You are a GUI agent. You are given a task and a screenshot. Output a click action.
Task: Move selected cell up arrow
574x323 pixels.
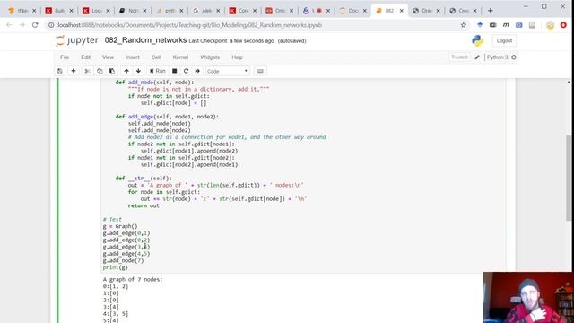[x=126, y=71]
